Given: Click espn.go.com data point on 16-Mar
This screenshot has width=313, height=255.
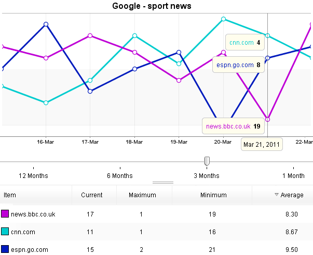Looking at the screenshot, I should (x=46, y=24).
